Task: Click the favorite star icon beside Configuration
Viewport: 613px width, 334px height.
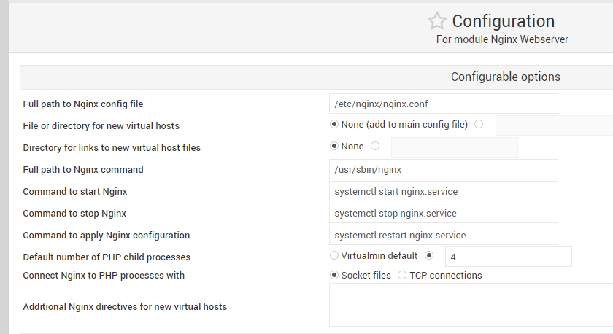Action: click(x=436, y=21)
